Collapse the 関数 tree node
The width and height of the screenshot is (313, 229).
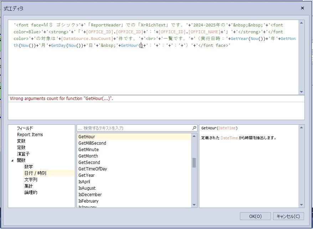13,160
